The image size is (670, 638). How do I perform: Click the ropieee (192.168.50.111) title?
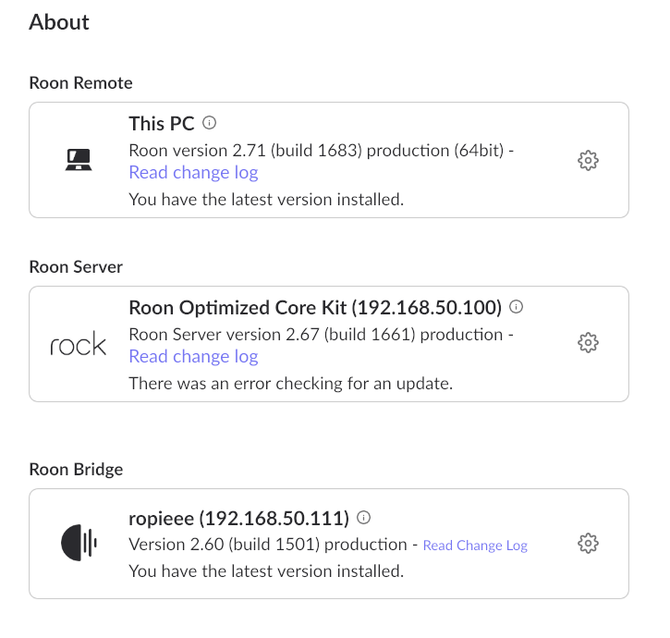click(238, 519)
